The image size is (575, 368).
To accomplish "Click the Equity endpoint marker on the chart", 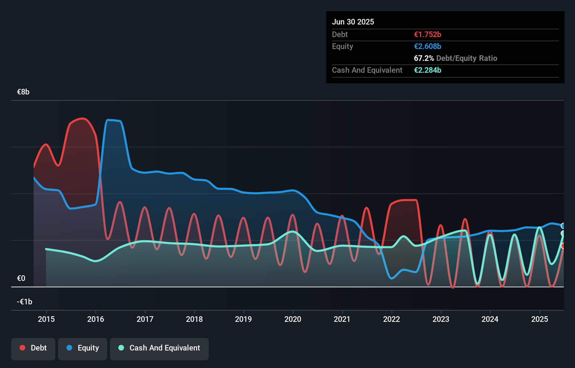I will point(563,226).
